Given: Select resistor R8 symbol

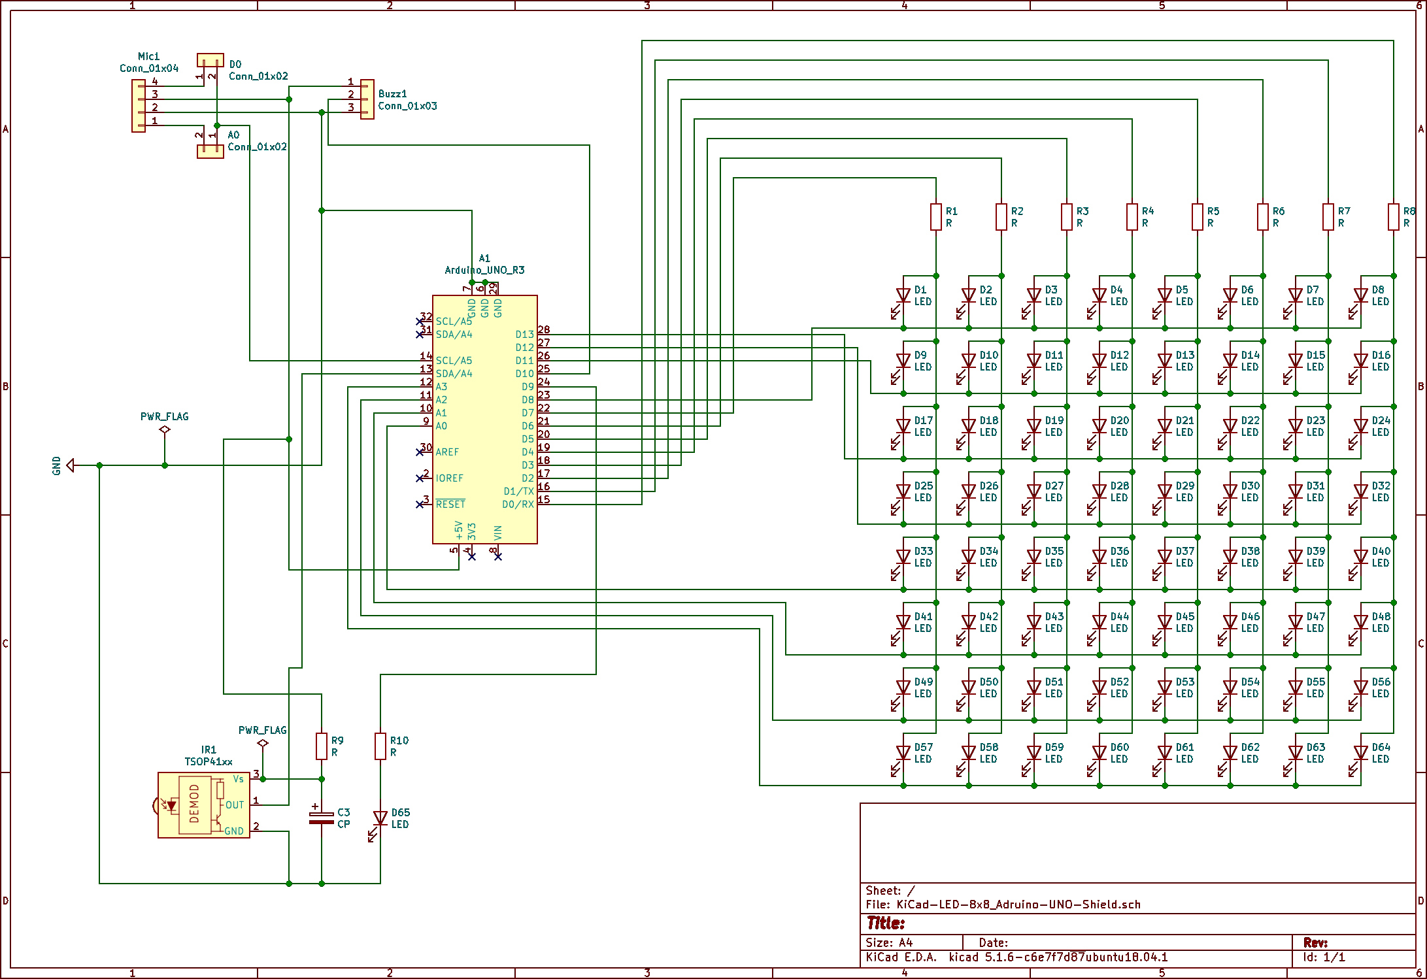Looking at the screenshot, I should point(1394,217).
